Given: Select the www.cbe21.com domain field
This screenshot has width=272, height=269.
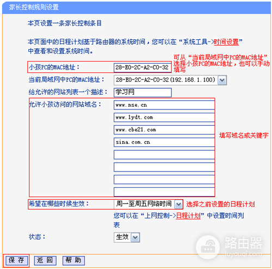Looking at the screenshot, I should [164, 130].
